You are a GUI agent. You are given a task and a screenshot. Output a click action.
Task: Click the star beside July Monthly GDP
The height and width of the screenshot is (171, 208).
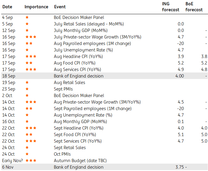point(27,30)
